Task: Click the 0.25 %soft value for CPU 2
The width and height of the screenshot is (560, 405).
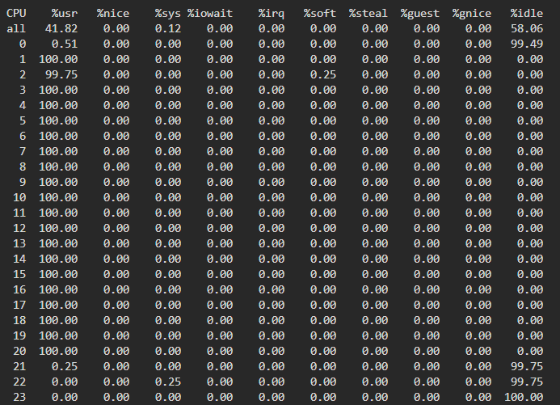Action: point(323,74)
